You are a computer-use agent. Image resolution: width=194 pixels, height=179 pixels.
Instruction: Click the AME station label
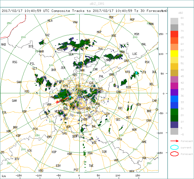point(144,142)
